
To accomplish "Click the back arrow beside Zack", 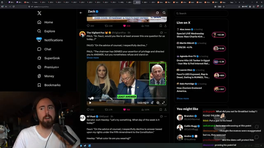I will pyautogui.click(x=81, y=13).
